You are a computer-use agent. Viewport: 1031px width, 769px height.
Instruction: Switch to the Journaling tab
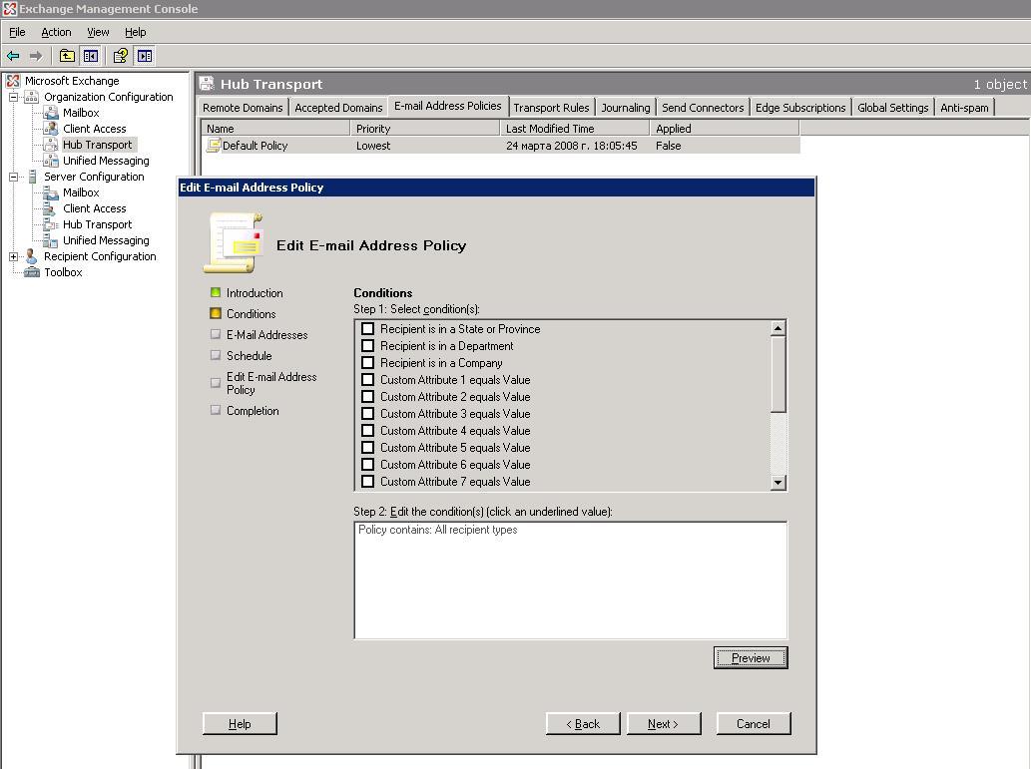(626, 108)
